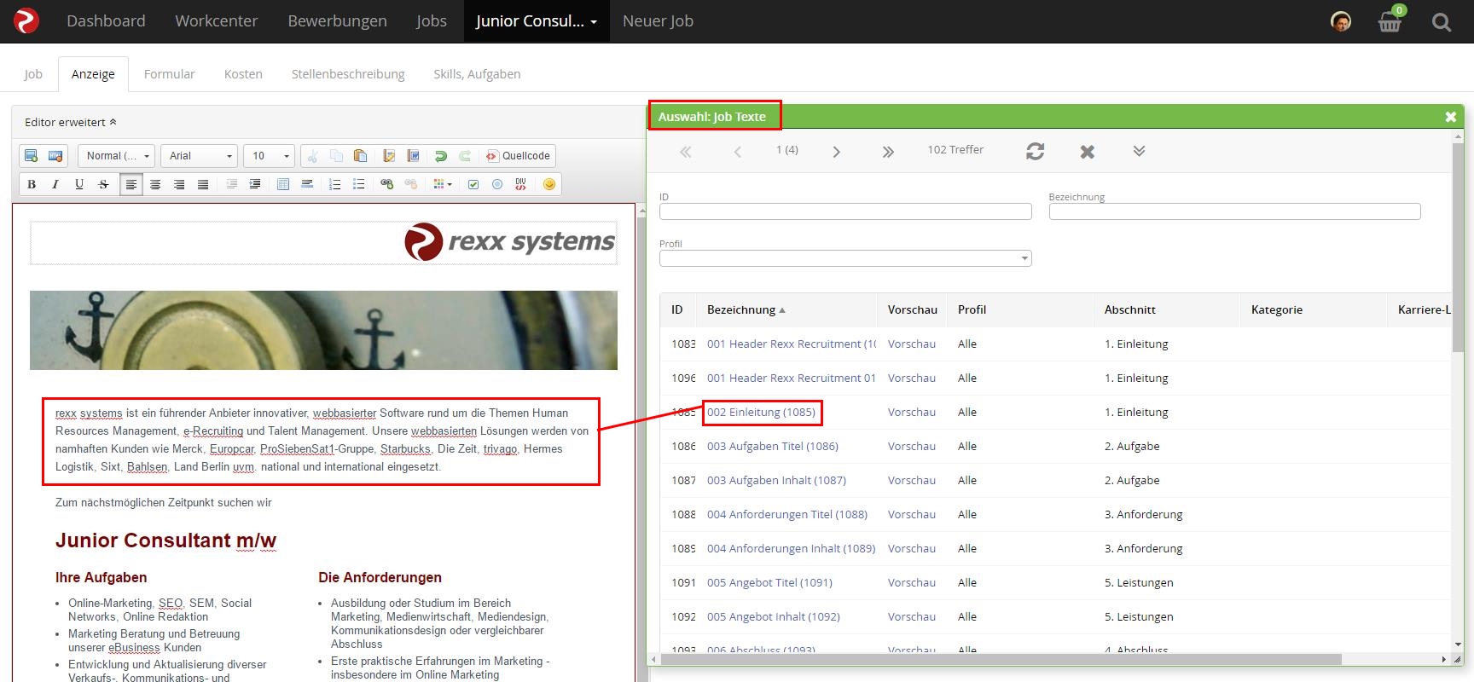Switch to the Formular tab
This screenshot has height=682, width=1474.
[169, 74]
